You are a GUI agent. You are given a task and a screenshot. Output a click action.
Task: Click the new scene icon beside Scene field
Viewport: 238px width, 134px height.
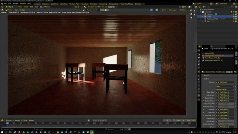coord(211,4)
